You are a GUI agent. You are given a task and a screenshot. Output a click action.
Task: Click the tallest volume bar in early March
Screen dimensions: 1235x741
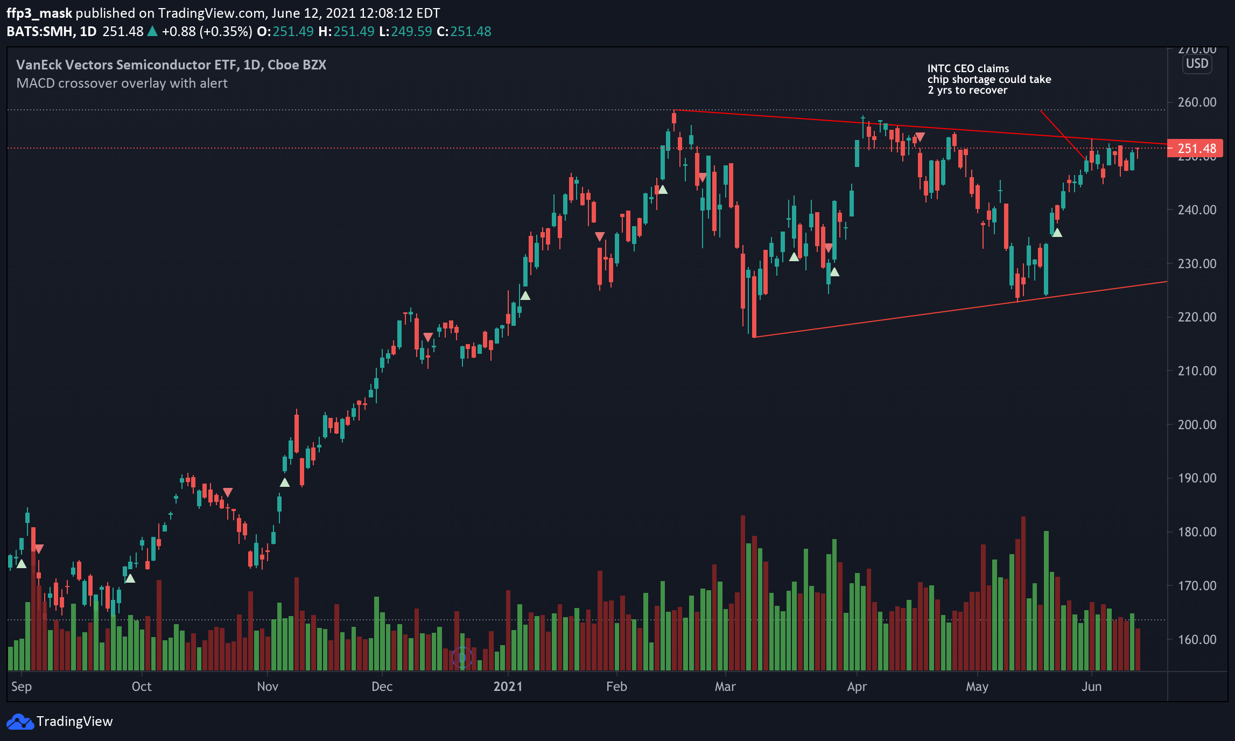tap(743, 593)
